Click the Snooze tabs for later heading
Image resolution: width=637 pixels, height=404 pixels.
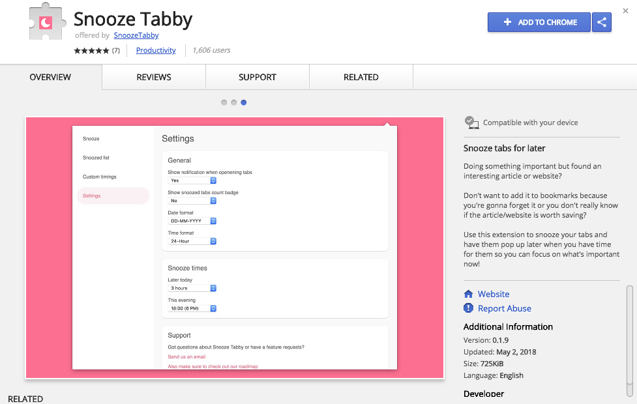click(505, 148)
